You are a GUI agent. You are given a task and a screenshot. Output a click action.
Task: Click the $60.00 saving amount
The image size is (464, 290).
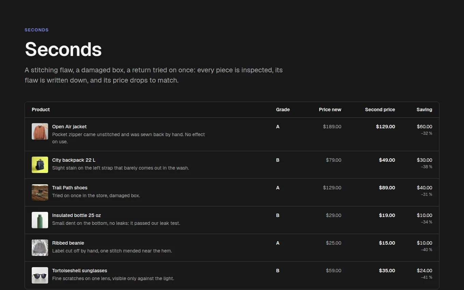[x=424, y=127]
